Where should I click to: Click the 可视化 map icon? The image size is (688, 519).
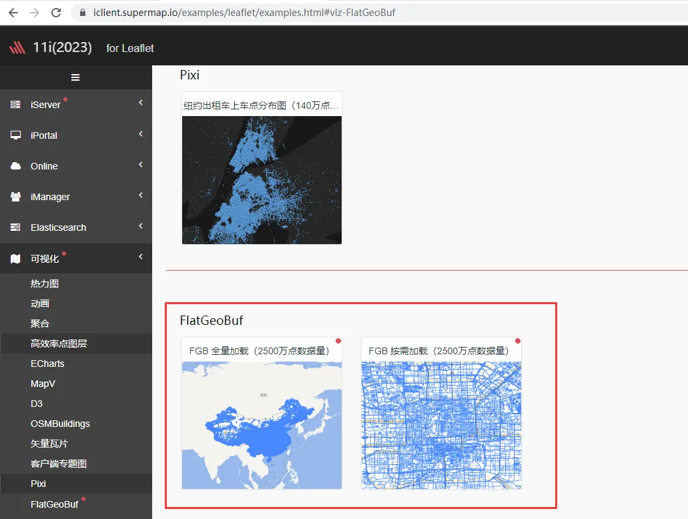click(x=16, y=259)
